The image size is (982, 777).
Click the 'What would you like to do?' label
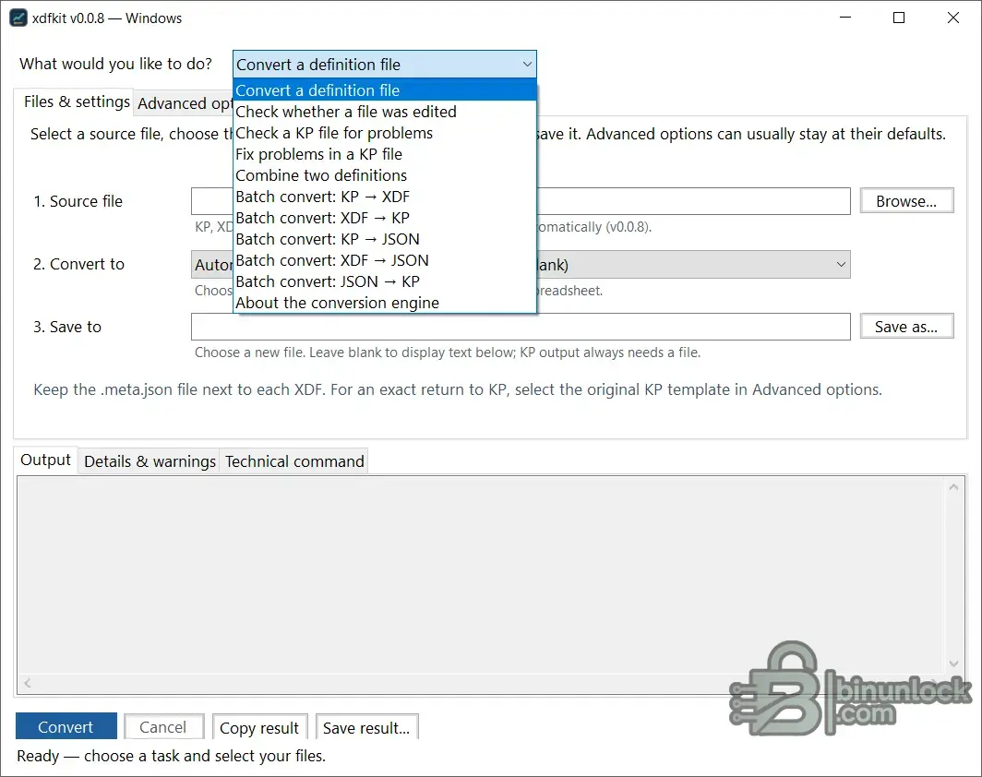coord(116,64)
